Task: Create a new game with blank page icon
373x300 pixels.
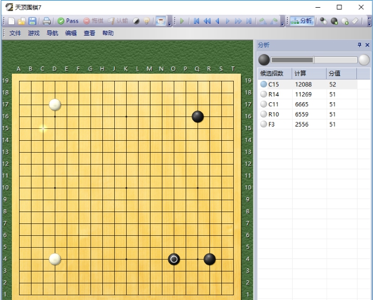Action: (x=11, y=21)
